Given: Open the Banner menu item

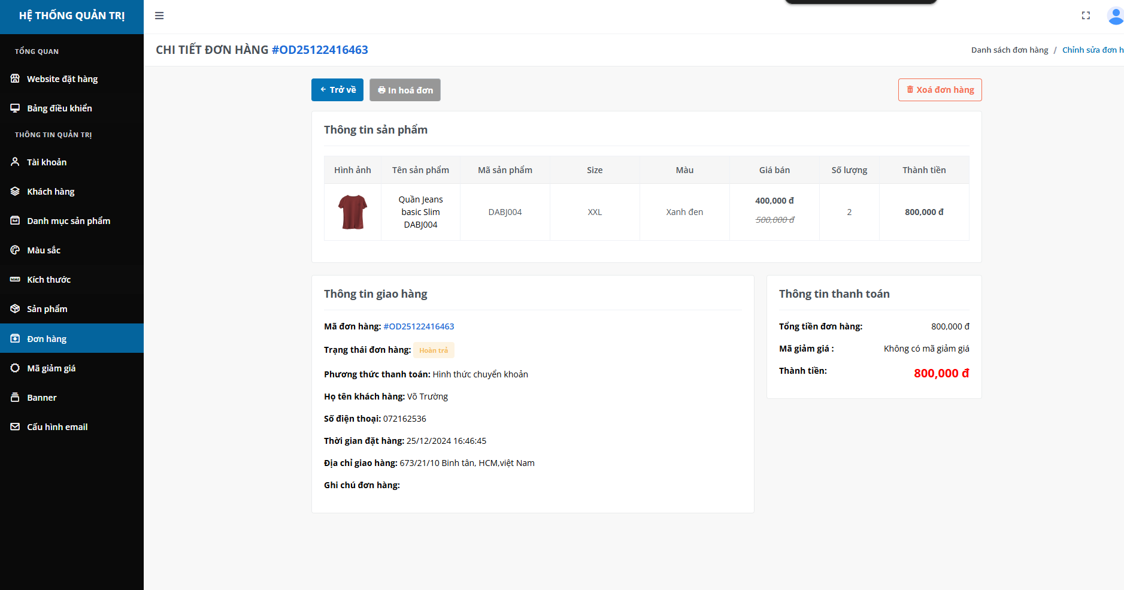Looking at the screenshot, I should pos(41,398).
